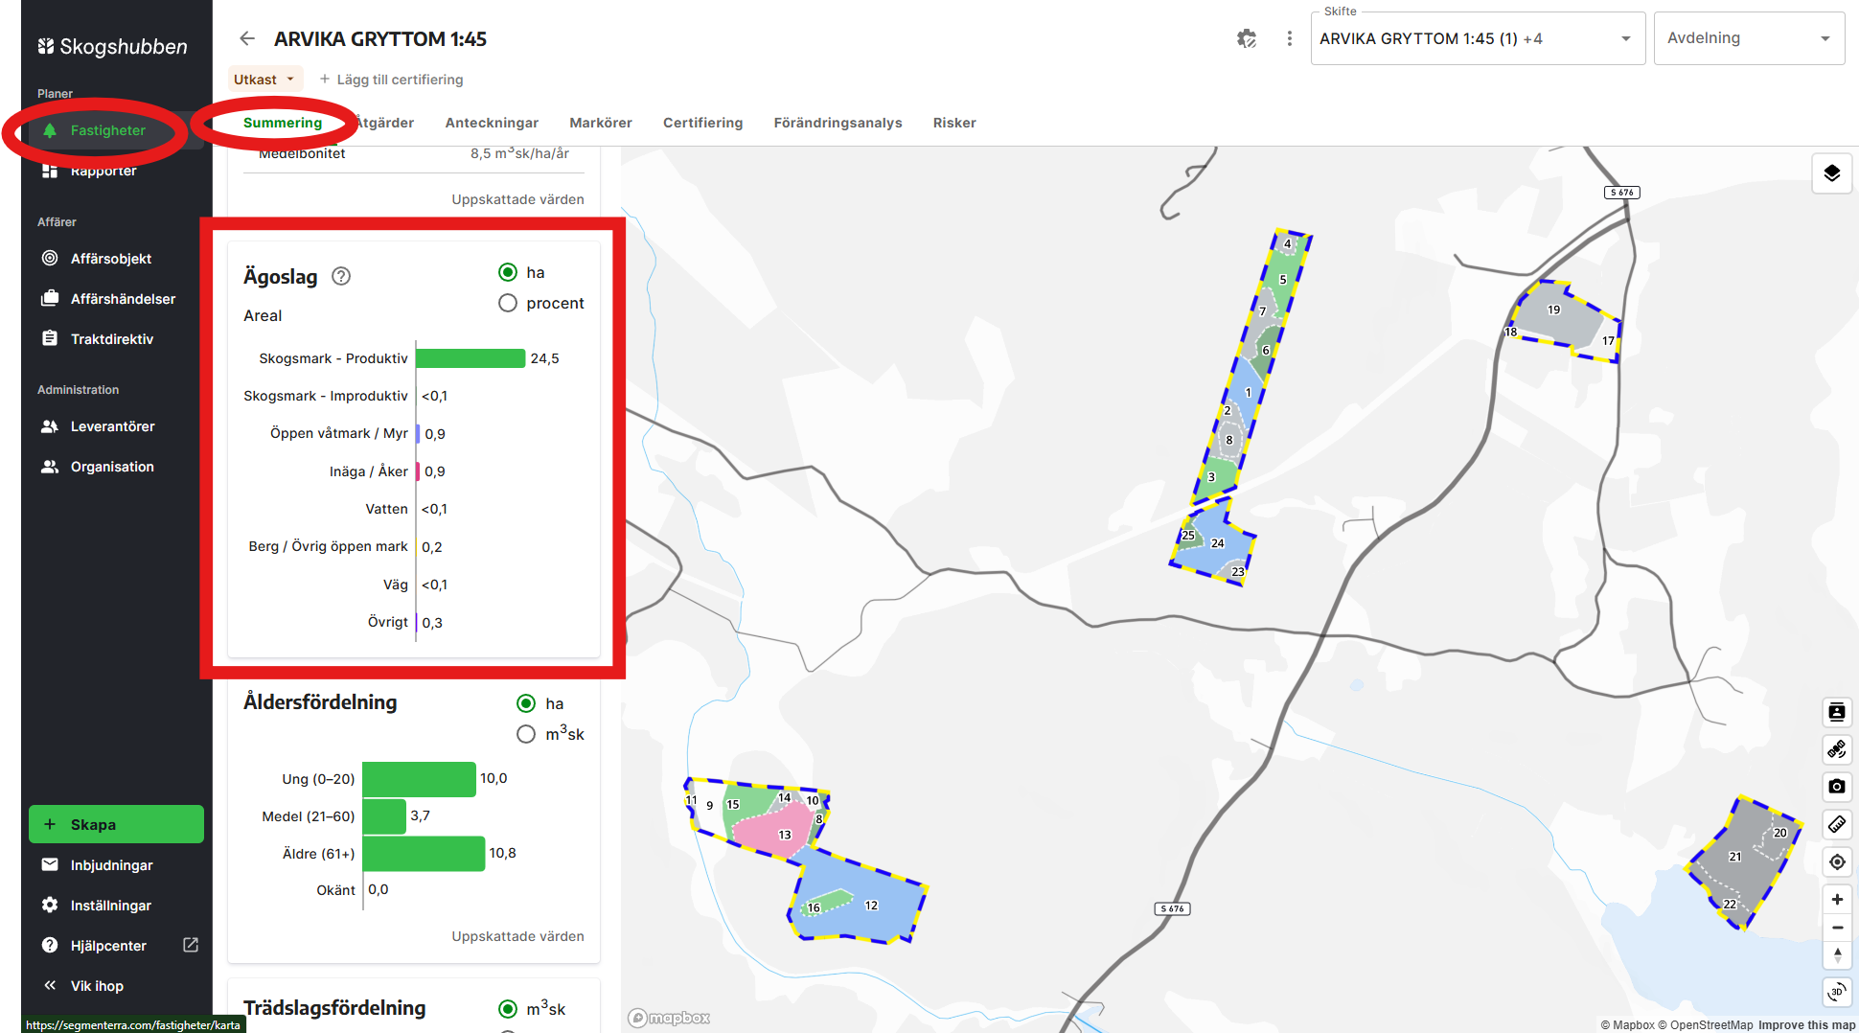
Task: Open the Avdelning dropdown
Action: coord(1749,38)
